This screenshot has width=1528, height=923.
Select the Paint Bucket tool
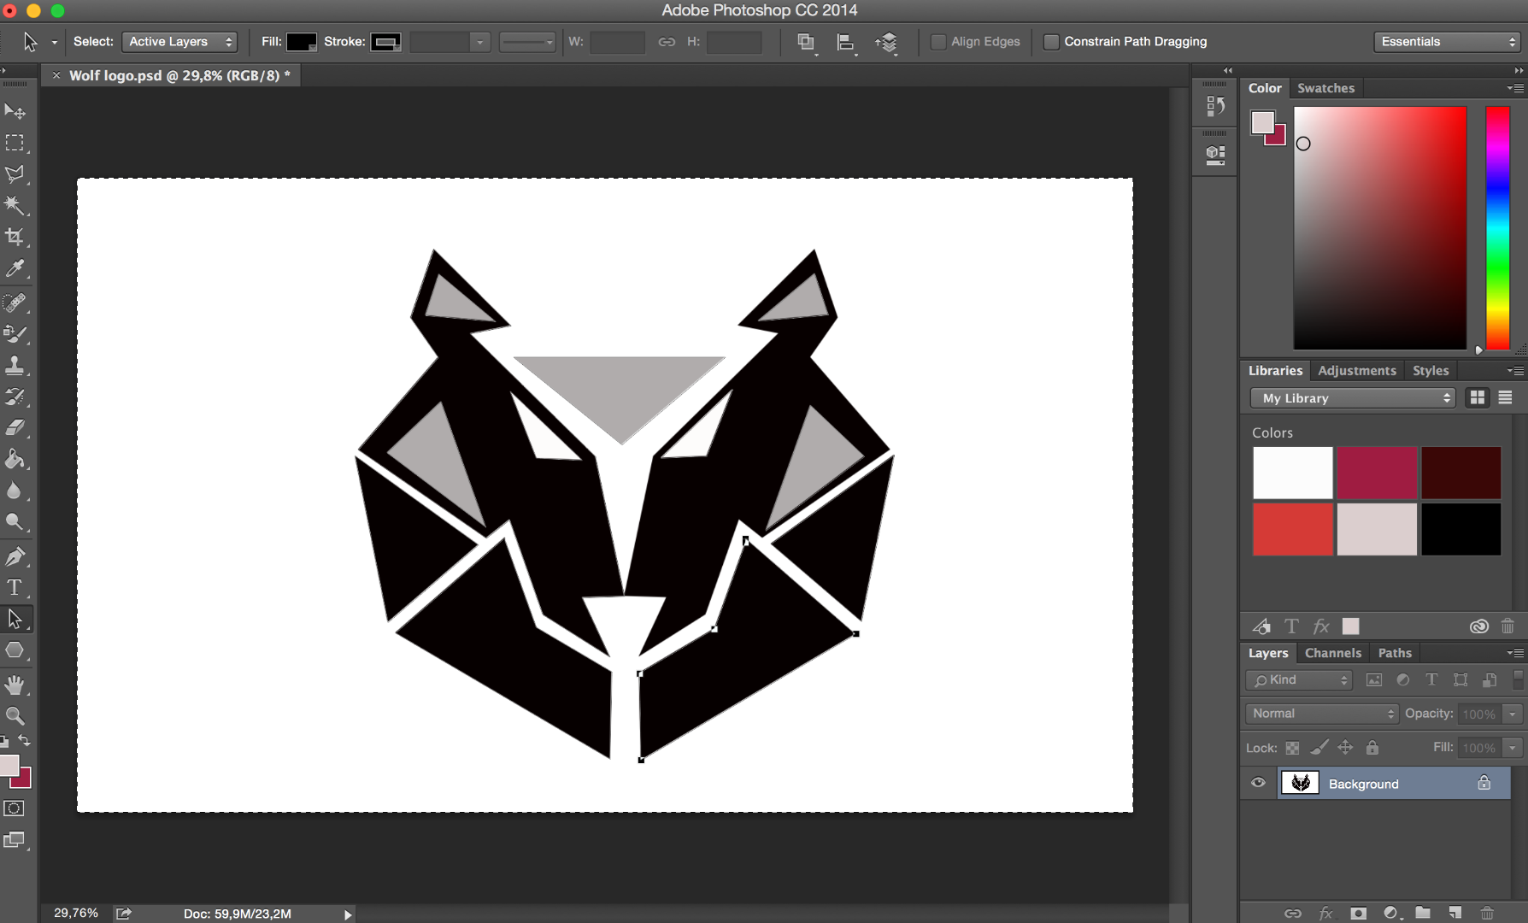(15, 459)
